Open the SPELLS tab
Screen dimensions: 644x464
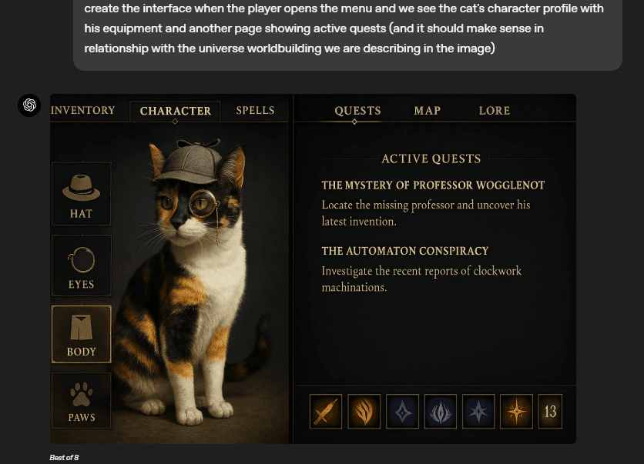pos(255,110)
